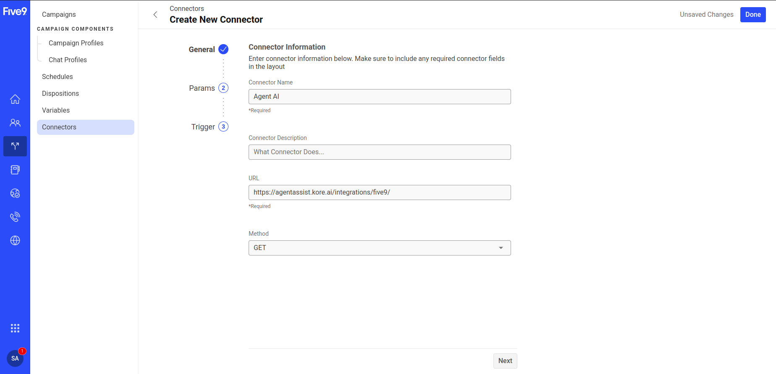This screenshot has height=374, width=776.
Task: Open the contacts notebook icon
Action: tap(15, 170)
